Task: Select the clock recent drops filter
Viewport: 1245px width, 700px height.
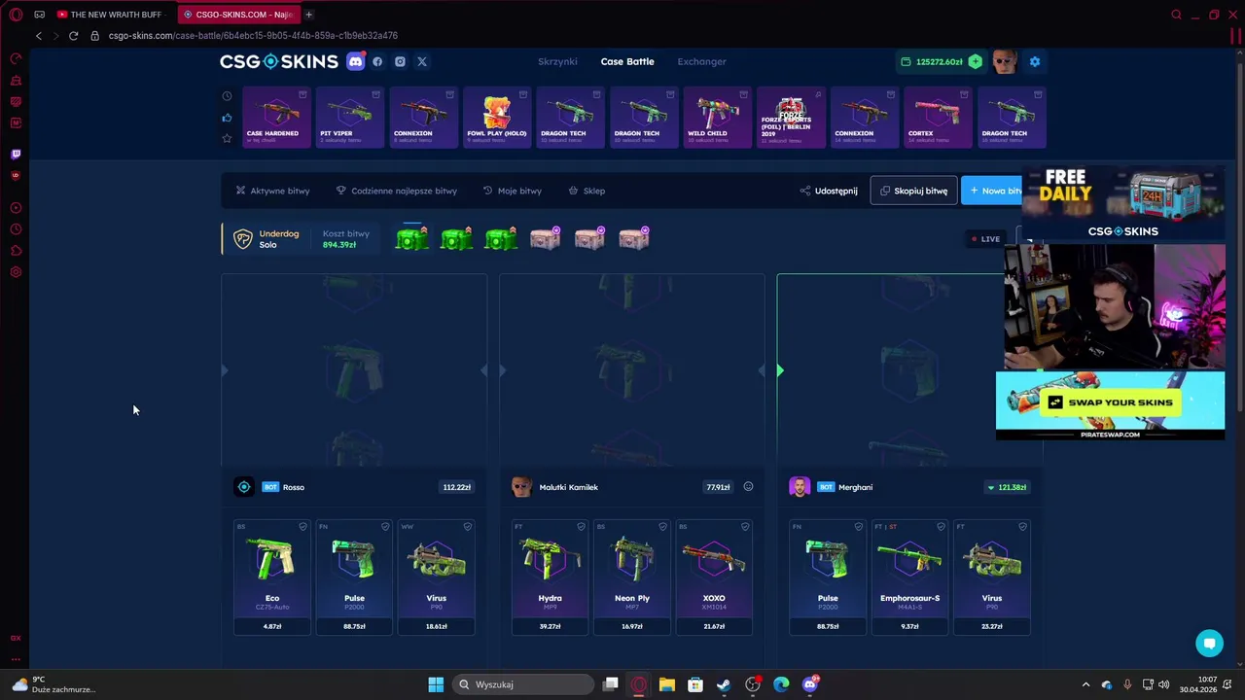Action: tap(227, 95)
